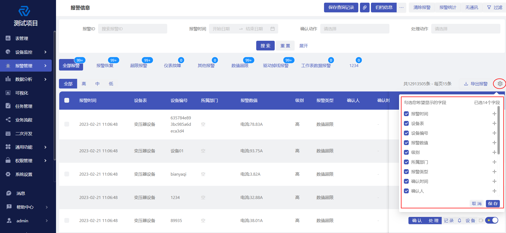Screen dimensions: 506x233
Task: Uncheck 所属部门 field checkbox
Action: click(x=406, y=162)
